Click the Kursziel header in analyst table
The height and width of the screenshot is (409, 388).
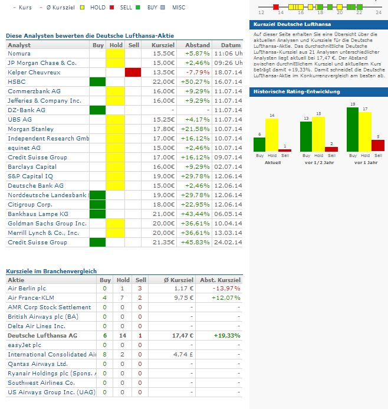pos(163,45)
